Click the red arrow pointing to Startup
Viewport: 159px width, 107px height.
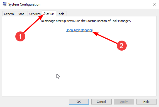[x=33, y=24]
